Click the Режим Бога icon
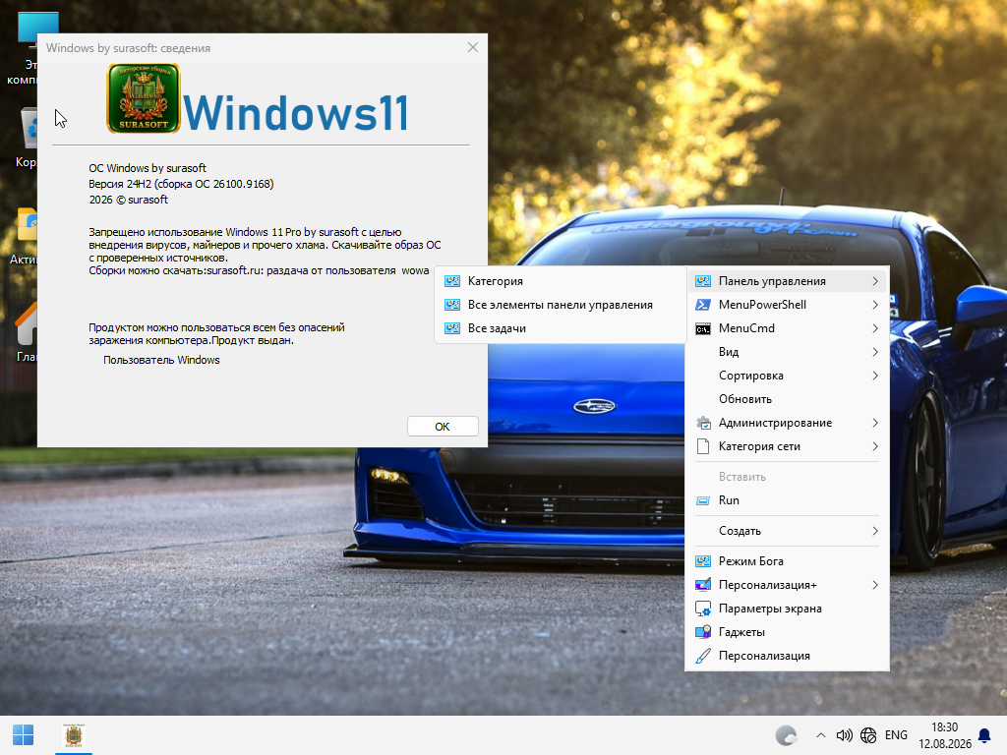Viewport: 1007px width, 755px height. (703, 561)
